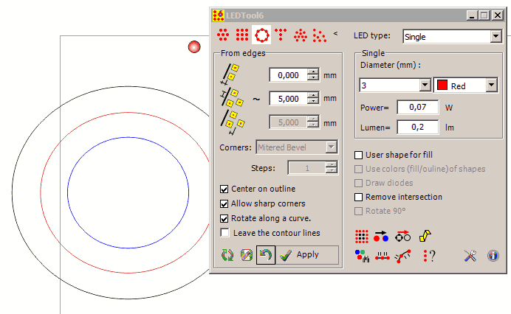Select the hexagonal LED fill pattern icon
Screen dimensions: 511x314
click(x=223, y=35)
